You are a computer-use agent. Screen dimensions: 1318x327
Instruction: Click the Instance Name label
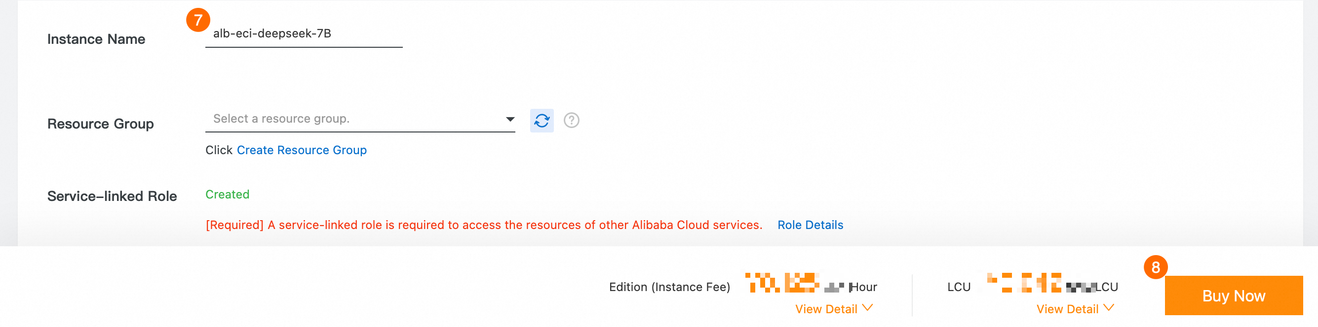pos(96,39)
